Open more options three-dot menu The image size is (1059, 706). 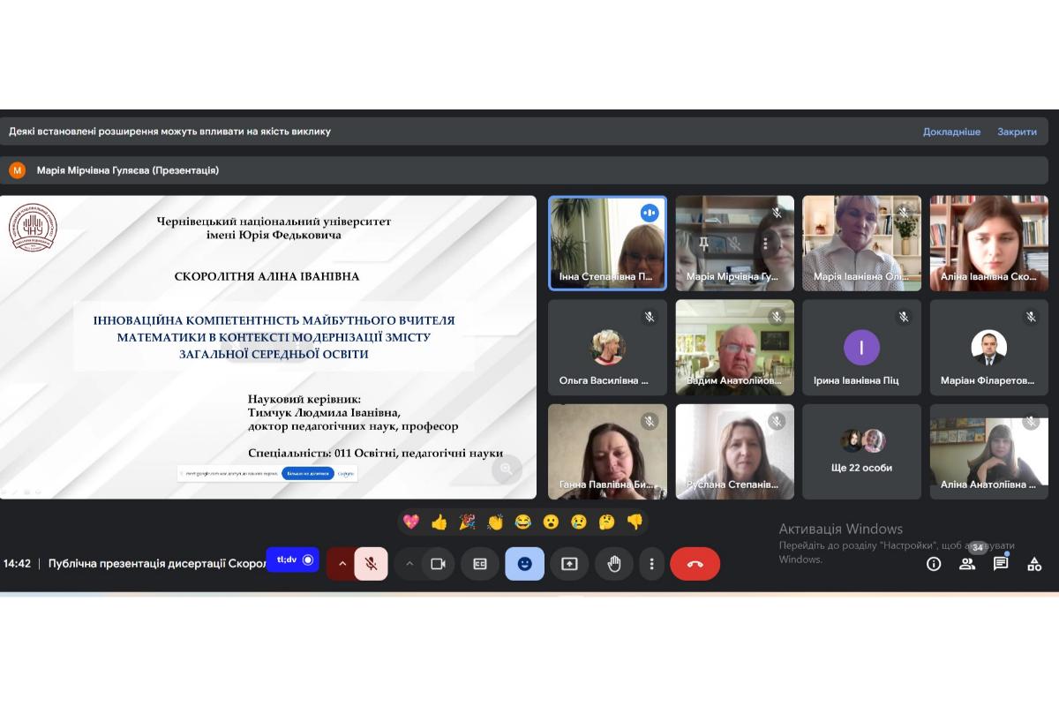pos(651,564)
